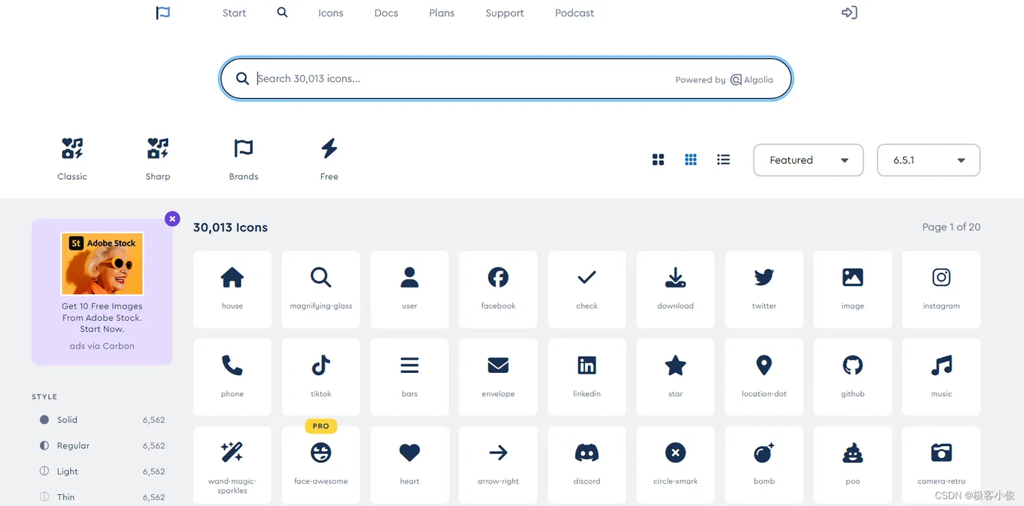Open the user icon card

pyautogui.click(x=410, y=290)
